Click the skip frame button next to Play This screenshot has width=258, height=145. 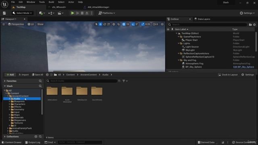(x=77, y=13)
